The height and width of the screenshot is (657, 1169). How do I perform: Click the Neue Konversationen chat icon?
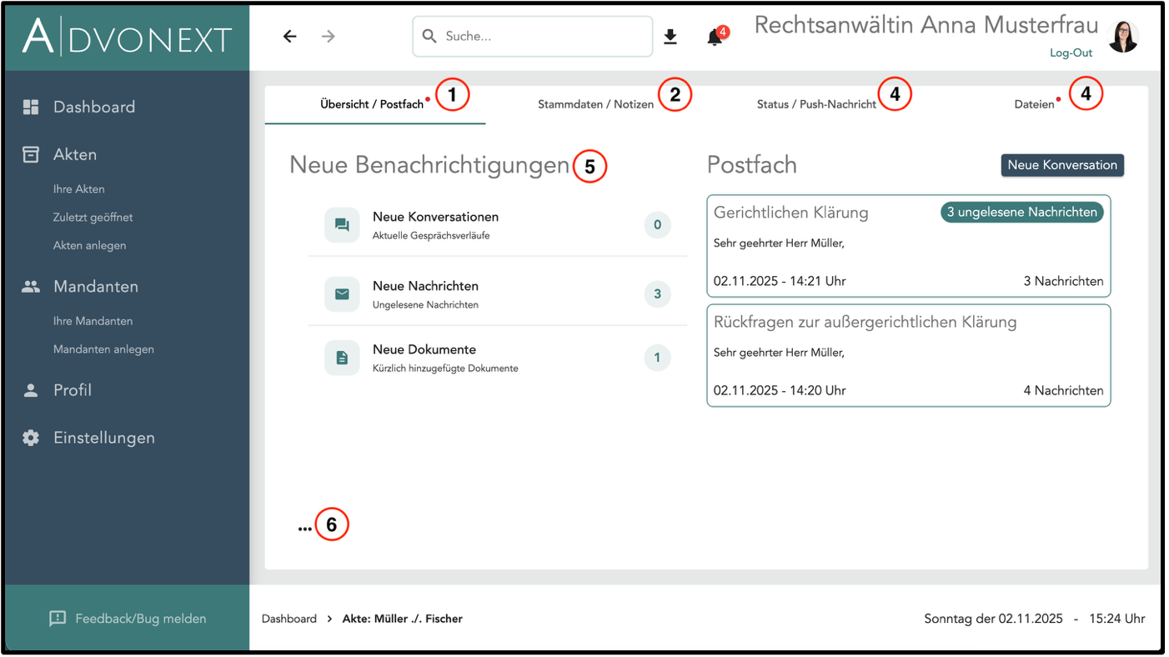tap(342, 225)
